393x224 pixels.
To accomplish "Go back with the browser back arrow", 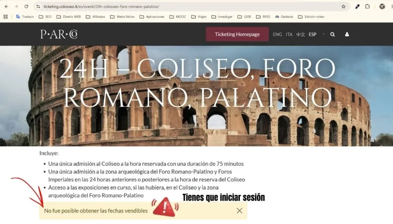I will tap(6, 7).
